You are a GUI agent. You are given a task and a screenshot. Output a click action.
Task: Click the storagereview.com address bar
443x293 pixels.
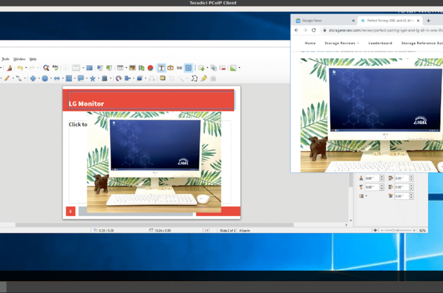pos(382,30)
